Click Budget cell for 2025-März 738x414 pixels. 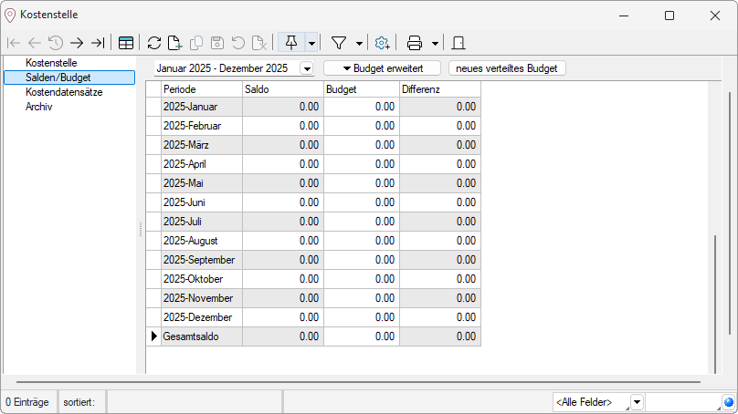pyautogui.click(x=361, y=145)
